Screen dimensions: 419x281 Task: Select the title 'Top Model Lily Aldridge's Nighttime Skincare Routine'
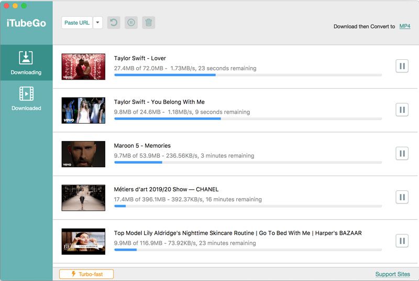coord(184,233)
